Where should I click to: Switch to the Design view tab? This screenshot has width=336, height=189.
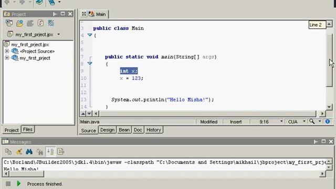click(107, 130)
